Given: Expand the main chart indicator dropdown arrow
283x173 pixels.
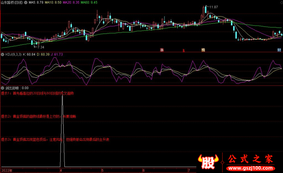Looking at the screenshot, I should pyautogui.click(x=26, y=2).
